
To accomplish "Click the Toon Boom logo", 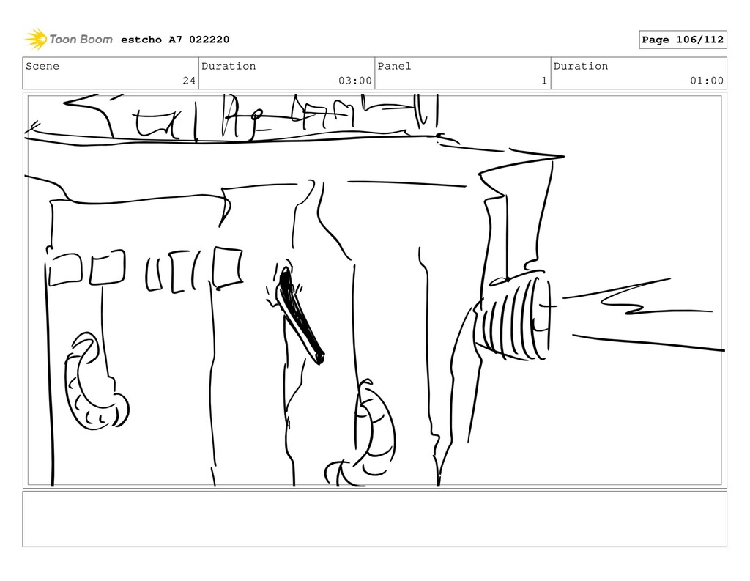I will coord(69,40).
